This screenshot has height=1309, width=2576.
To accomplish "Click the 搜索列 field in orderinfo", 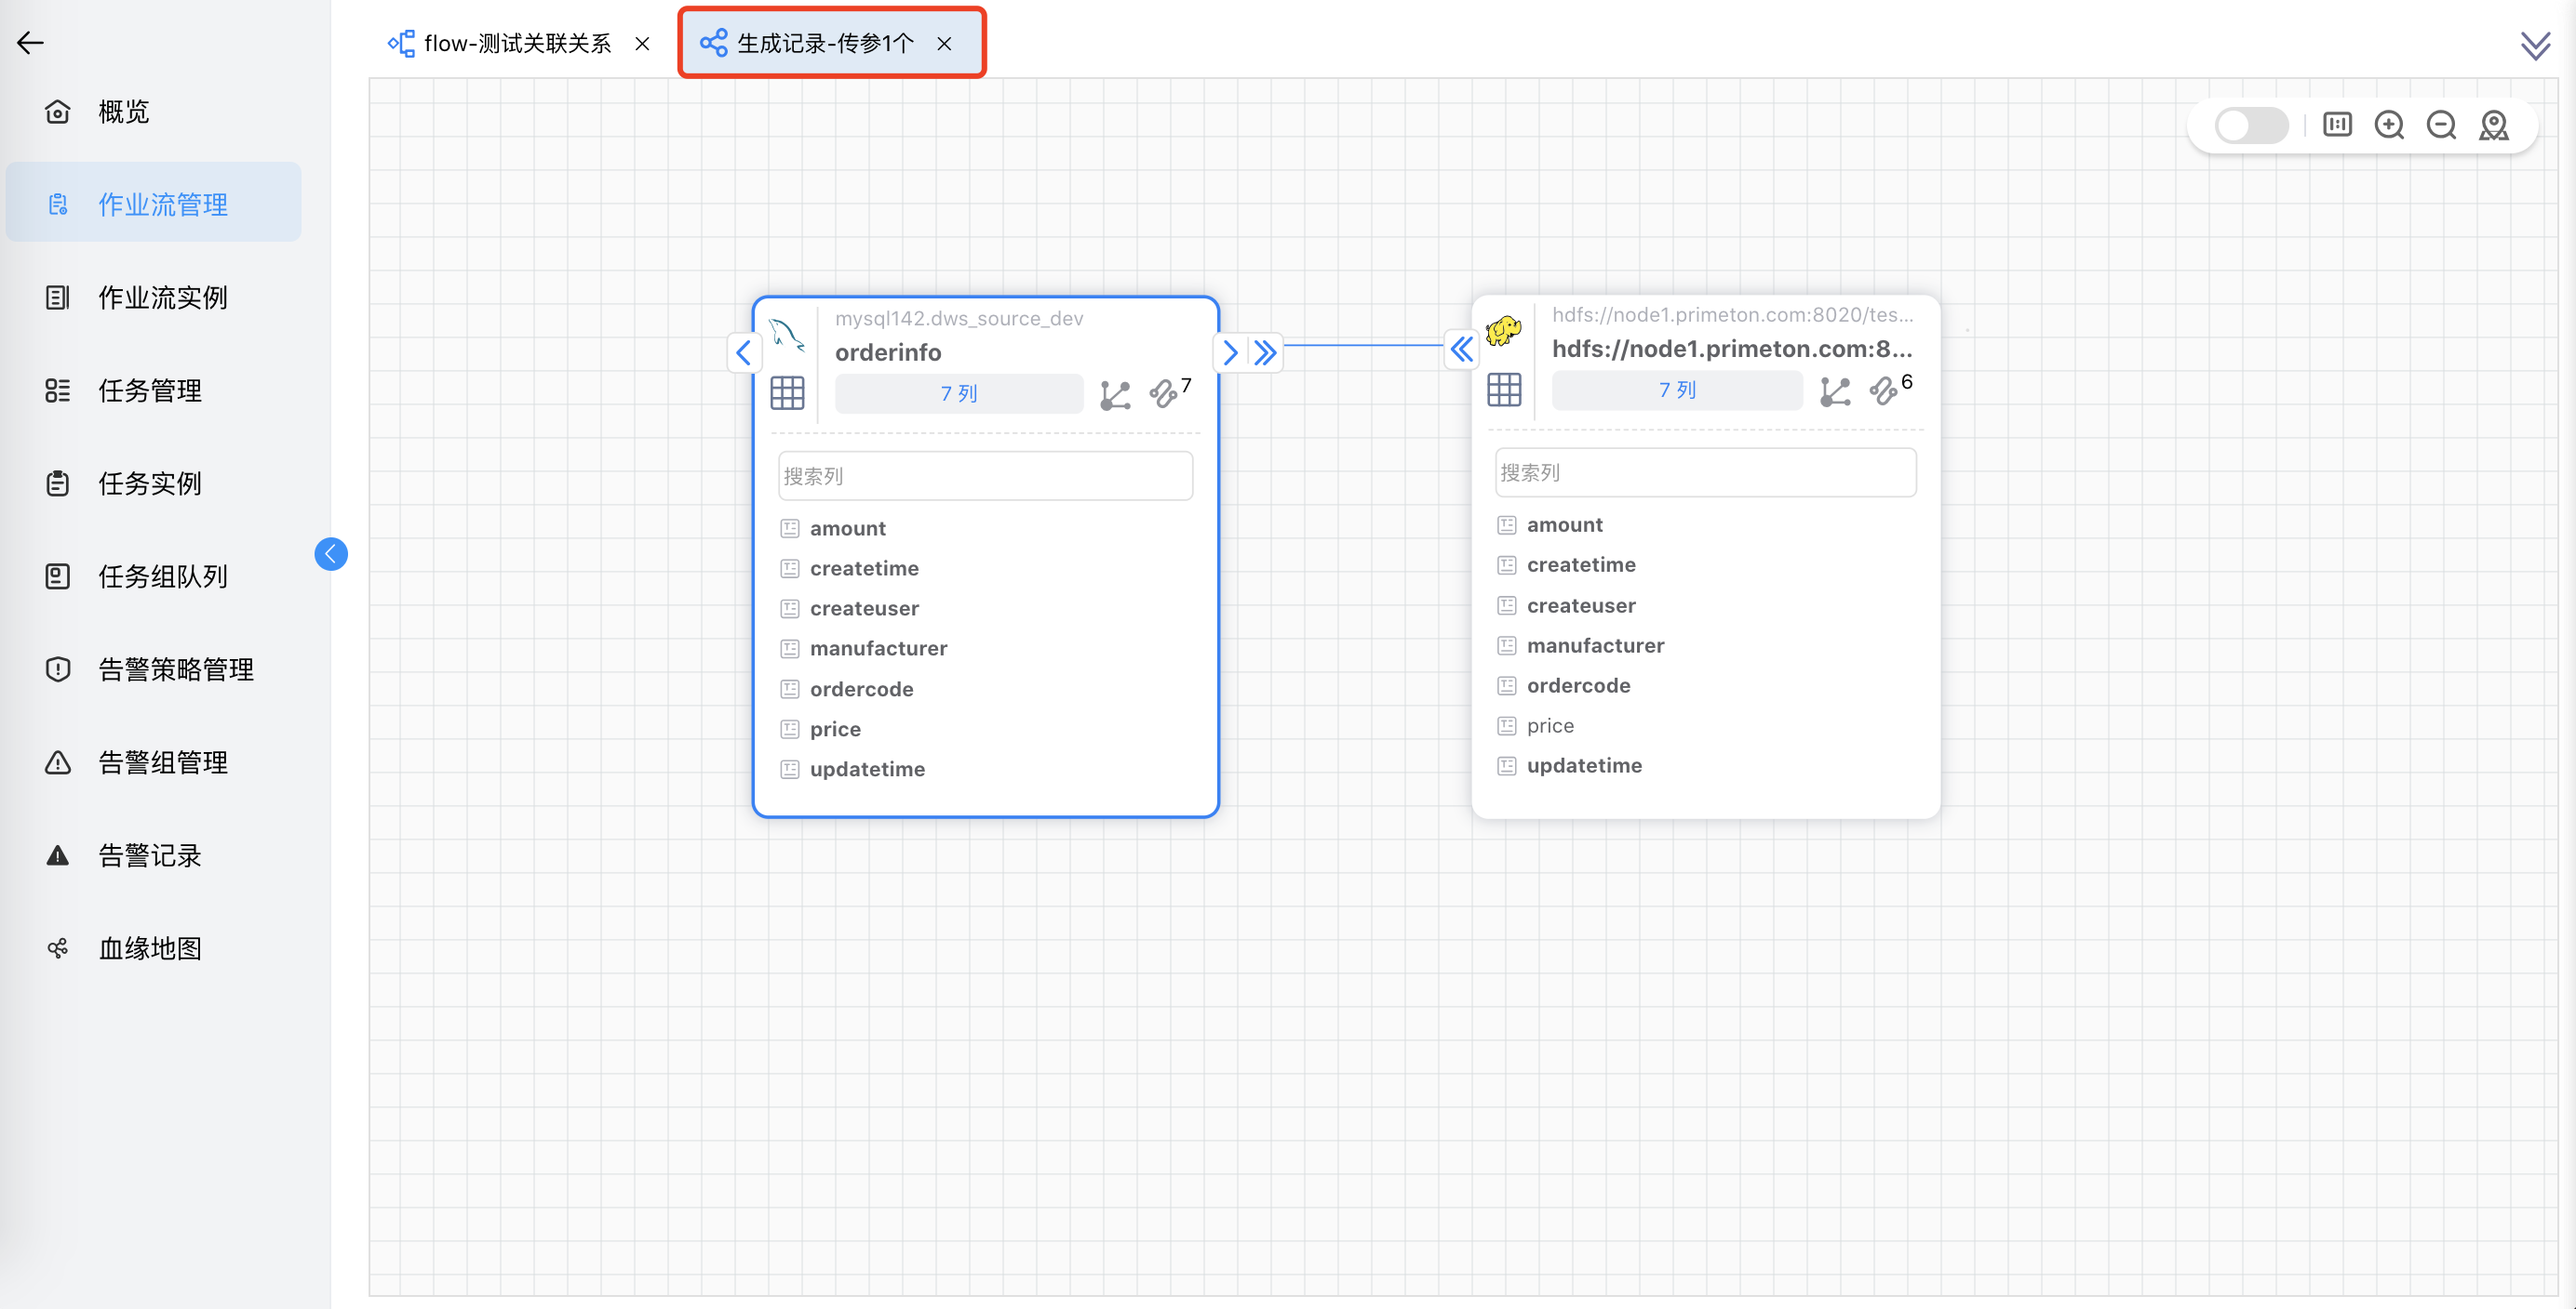I will pyautogui.click(x=985, y=476).
